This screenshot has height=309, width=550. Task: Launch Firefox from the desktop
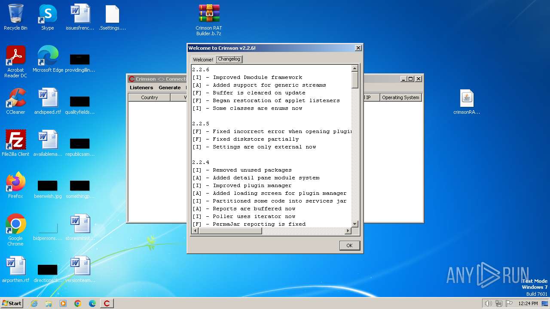coord(15,185)
